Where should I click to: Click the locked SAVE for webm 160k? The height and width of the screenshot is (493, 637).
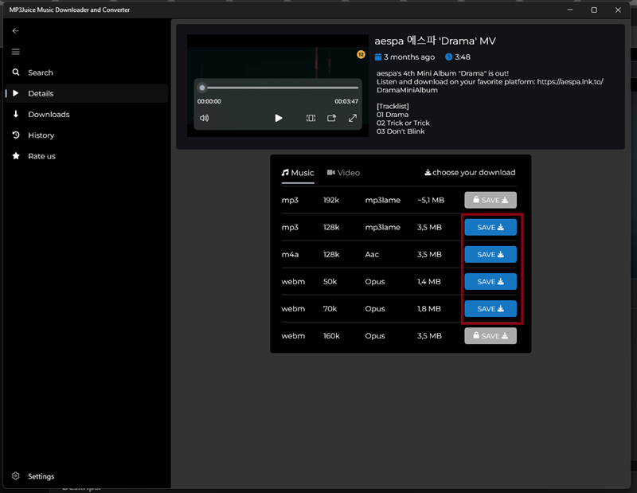pyautogui.click(x=490, y=336)
